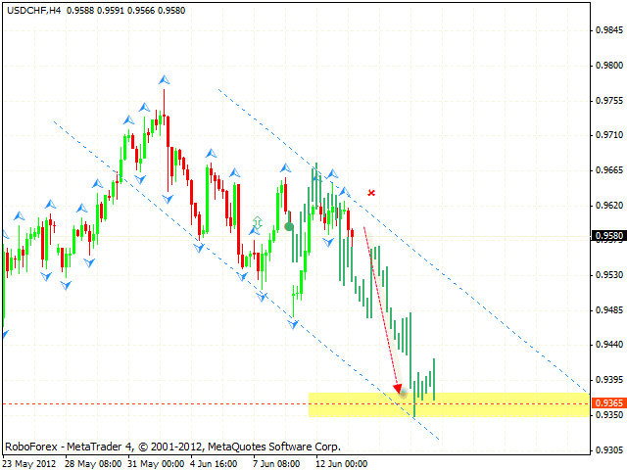
Task: Select the yellow up-arrow signal icon
Action: point(258,223)
